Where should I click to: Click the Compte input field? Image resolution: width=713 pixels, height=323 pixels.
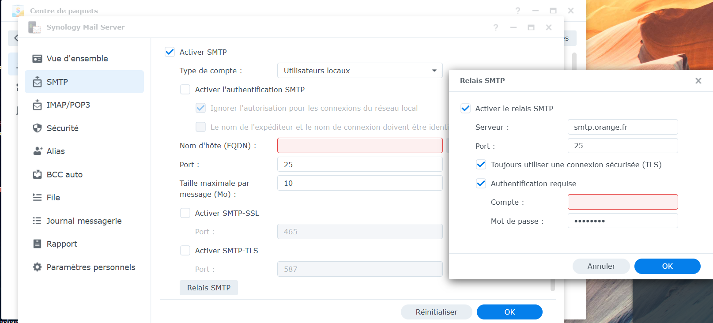tap(622, 202)
